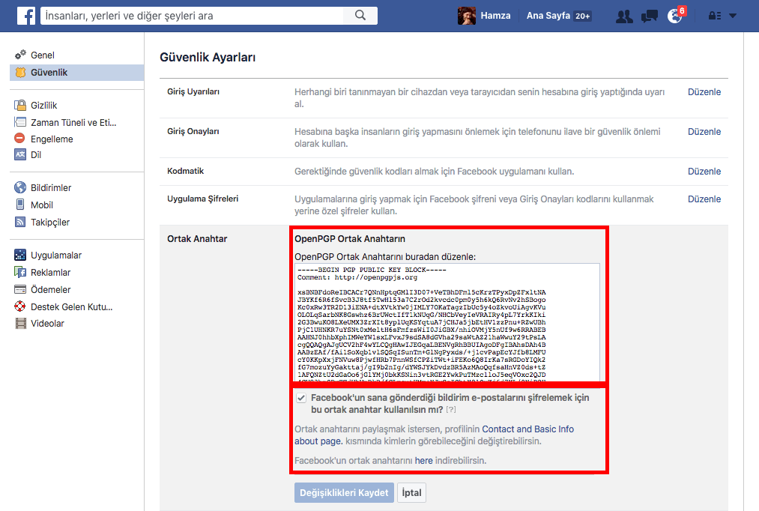Click the search magnifier button

coord(360,16)
